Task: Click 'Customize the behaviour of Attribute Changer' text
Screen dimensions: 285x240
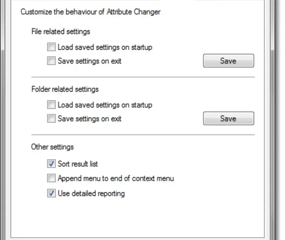Action: [x=90, y=12]
